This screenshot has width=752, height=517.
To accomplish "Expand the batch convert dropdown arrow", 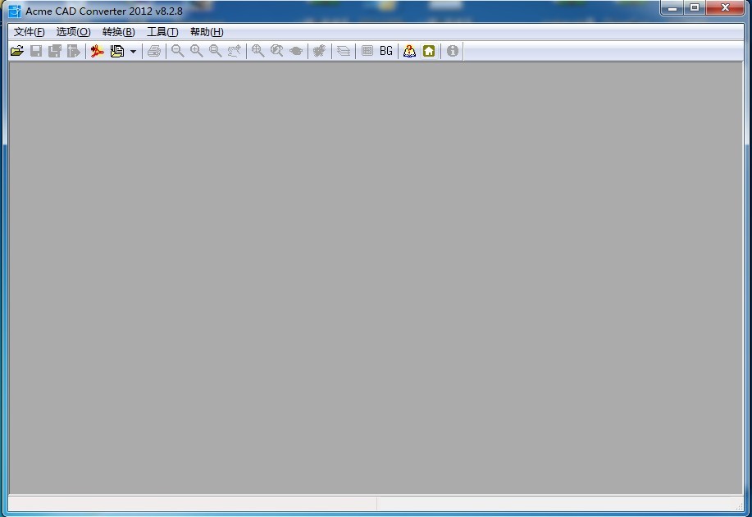I will [x=133, y=52].
